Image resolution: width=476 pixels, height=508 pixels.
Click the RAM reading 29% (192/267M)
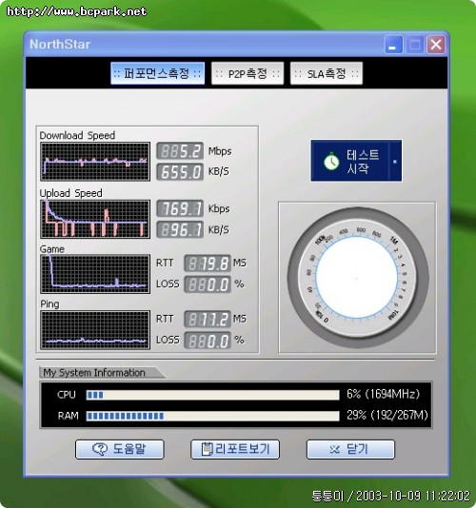tap(387, 415)
